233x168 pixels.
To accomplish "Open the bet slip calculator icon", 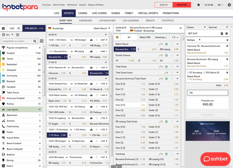I will point(222,33).
